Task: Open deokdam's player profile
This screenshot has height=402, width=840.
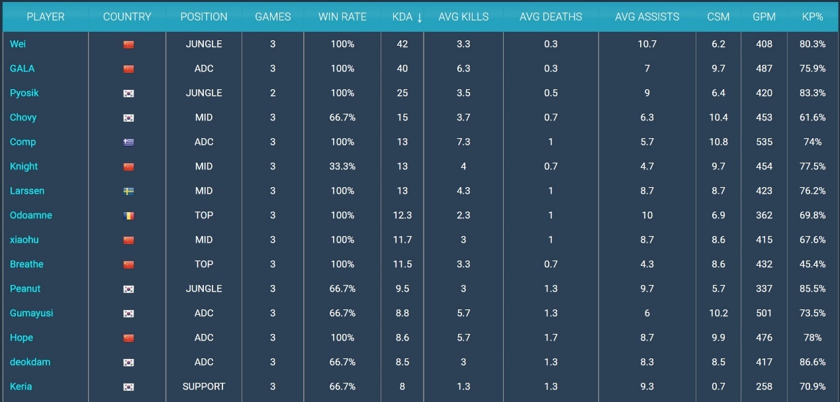Action: 30,362
